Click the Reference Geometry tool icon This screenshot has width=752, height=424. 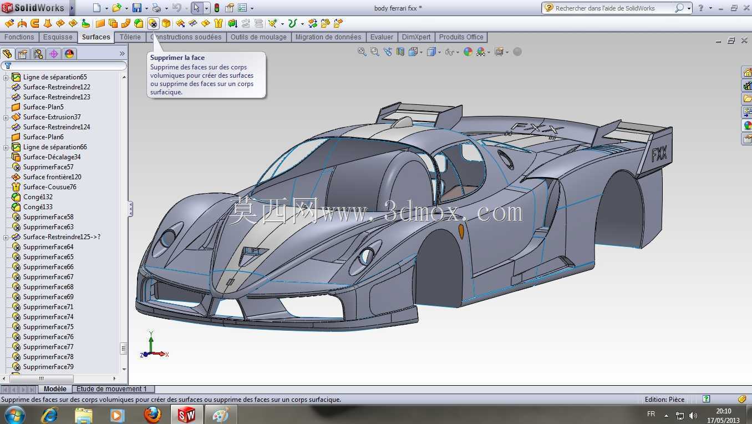point(272,23)
